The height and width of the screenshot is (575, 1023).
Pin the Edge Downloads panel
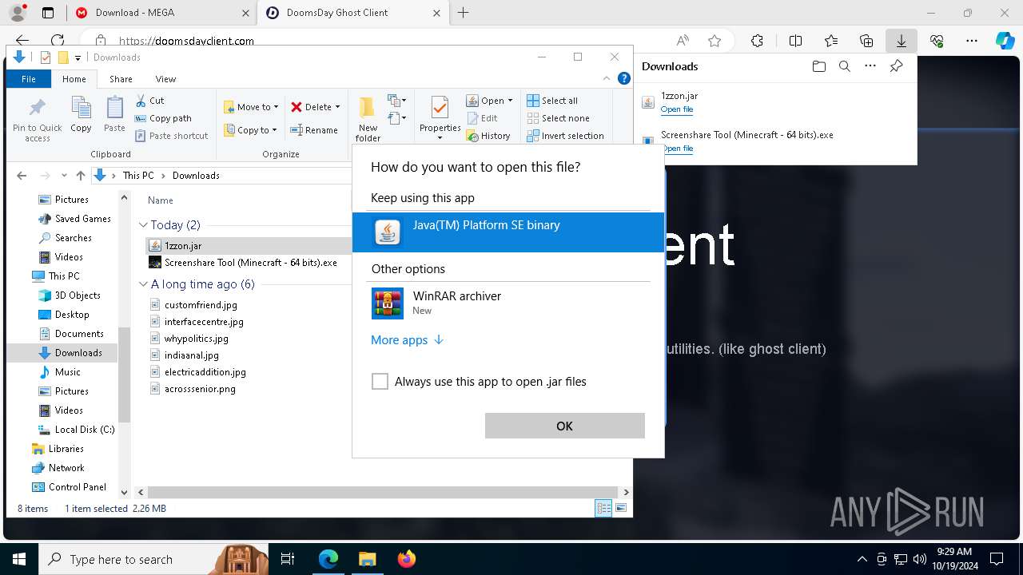[897, 66]
